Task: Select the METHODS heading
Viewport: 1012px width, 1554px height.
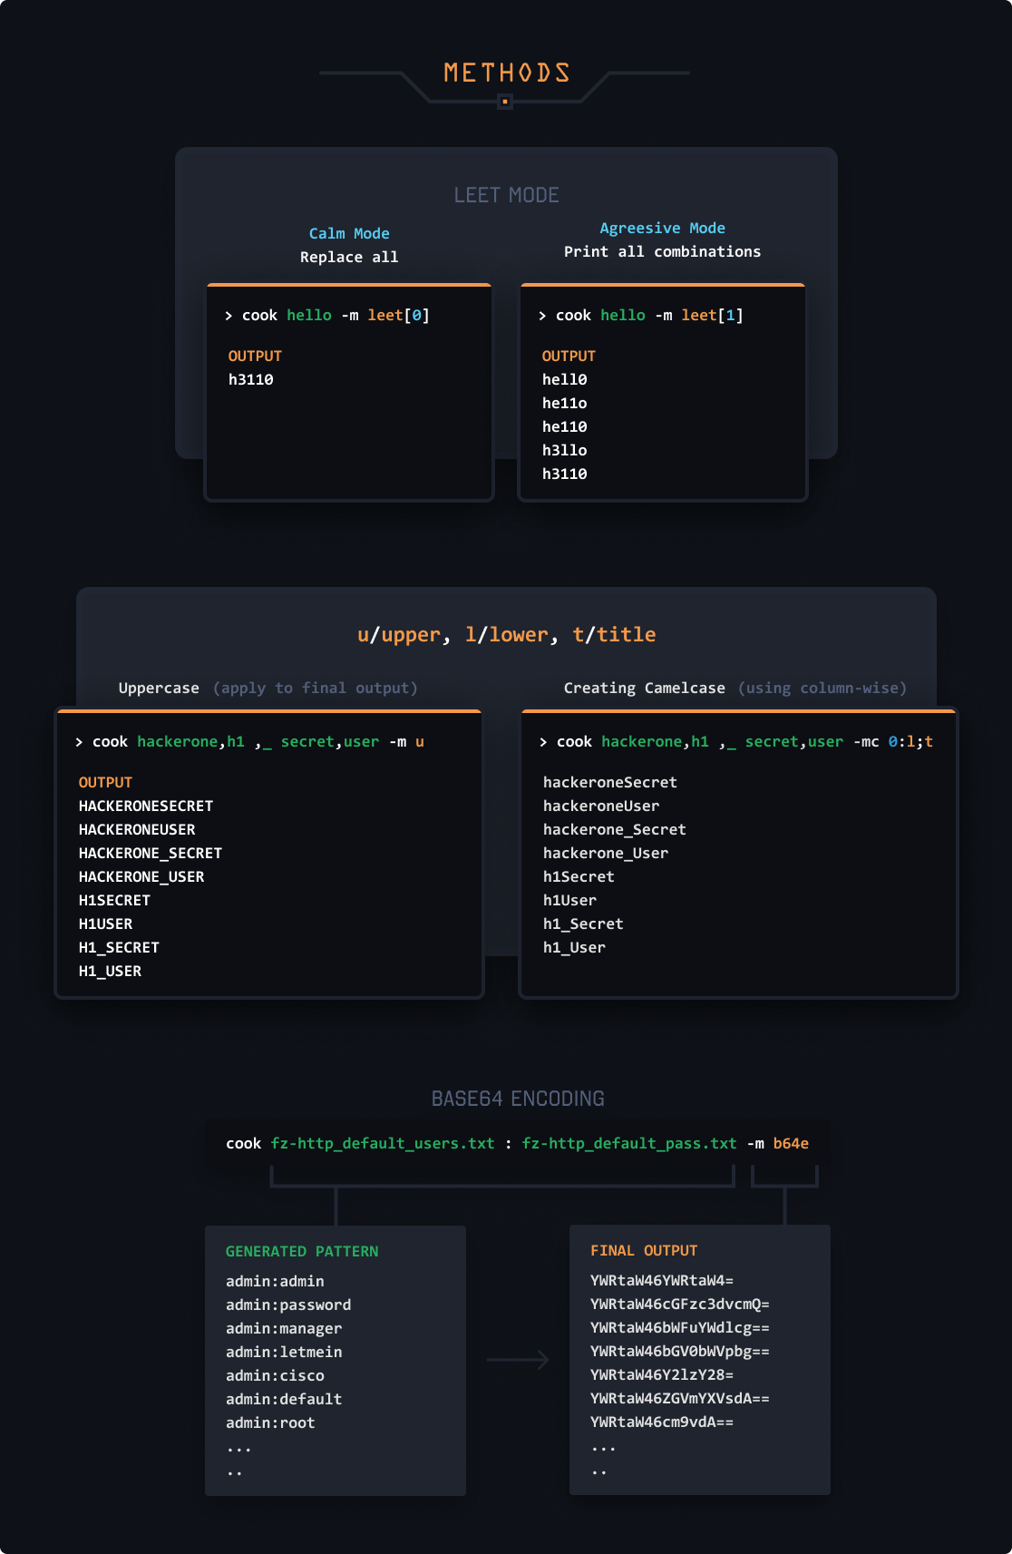Action: tap(507, 73)
